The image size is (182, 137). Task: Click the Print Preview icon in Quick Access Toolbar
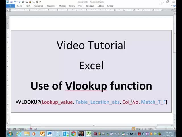click(27, 2)
